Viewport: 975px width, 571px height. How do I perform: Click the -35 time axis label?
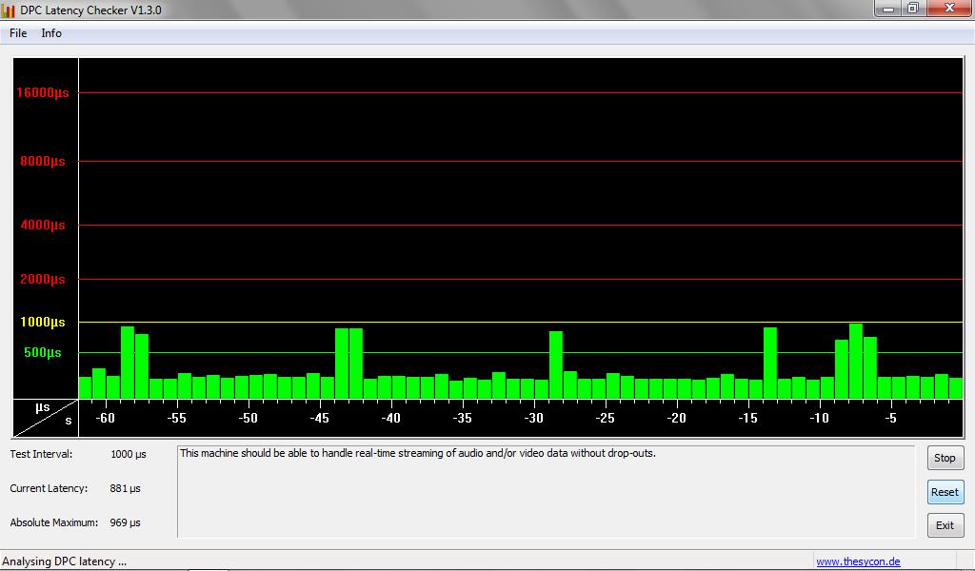point(462,418)
